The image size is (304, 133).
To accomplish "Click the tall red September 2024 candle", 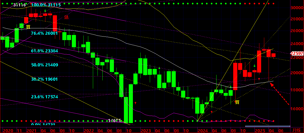I will pyautogui.click(x=235, y=76).
